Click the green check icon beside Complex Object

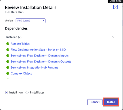[8, 73]
